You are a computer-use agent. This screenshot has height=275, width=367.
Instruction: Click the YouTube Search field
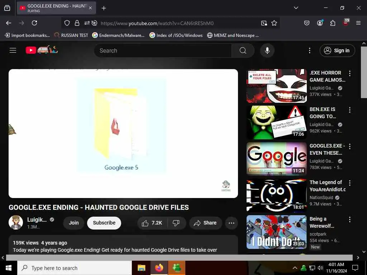[x=163, y=50]
